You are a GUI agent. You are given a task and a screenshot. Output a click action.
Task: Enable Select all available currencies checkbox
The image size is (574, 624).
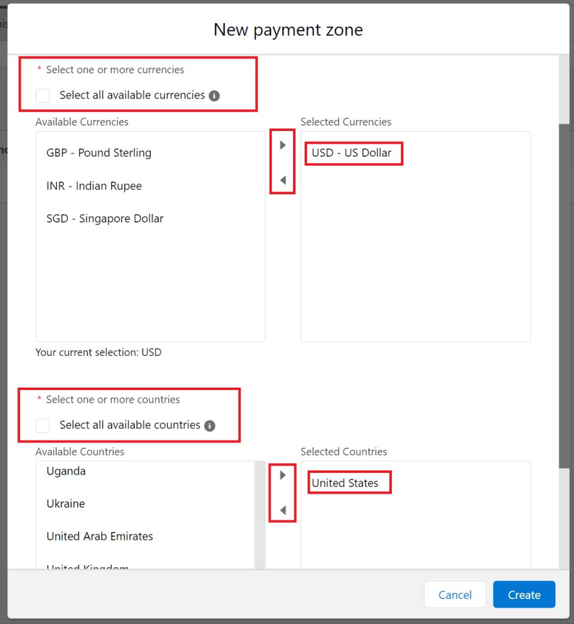point(43,96)
